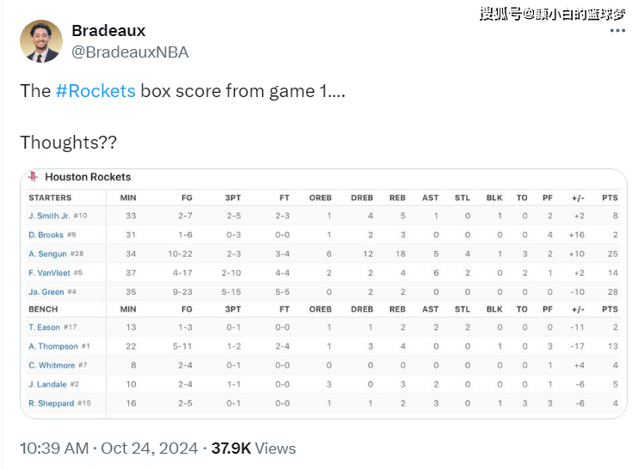Click Bradeaux's profile avatar photo

(x=41, y=41)
